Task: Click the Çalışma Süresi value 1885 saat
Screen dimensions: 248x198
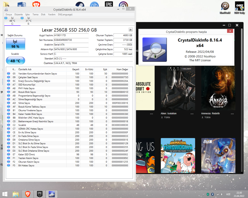Action: click(123, 54)
